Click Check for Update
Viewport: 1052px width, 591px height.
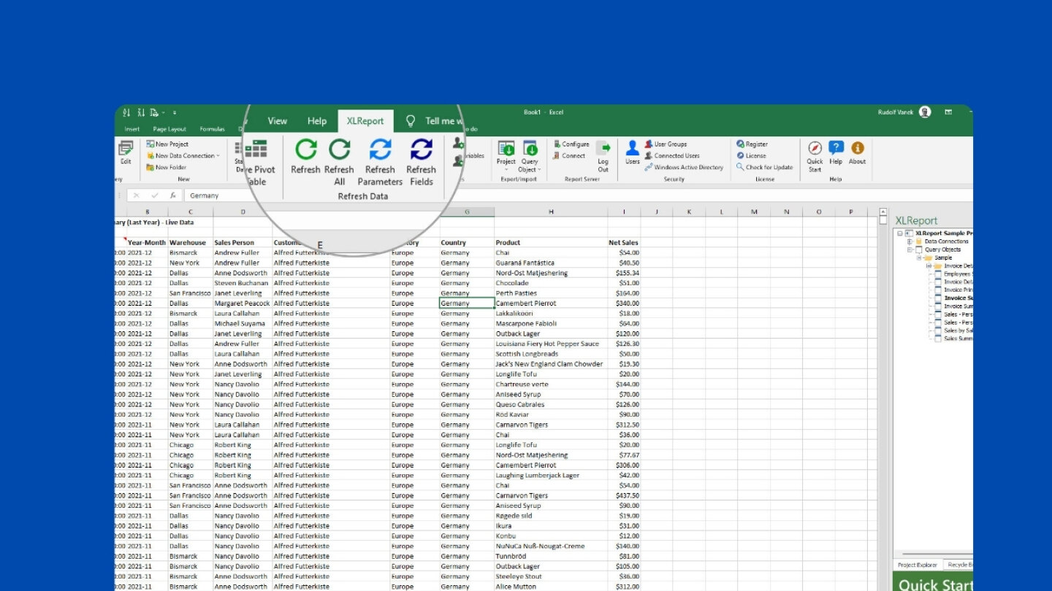click(x=764, y=167)
